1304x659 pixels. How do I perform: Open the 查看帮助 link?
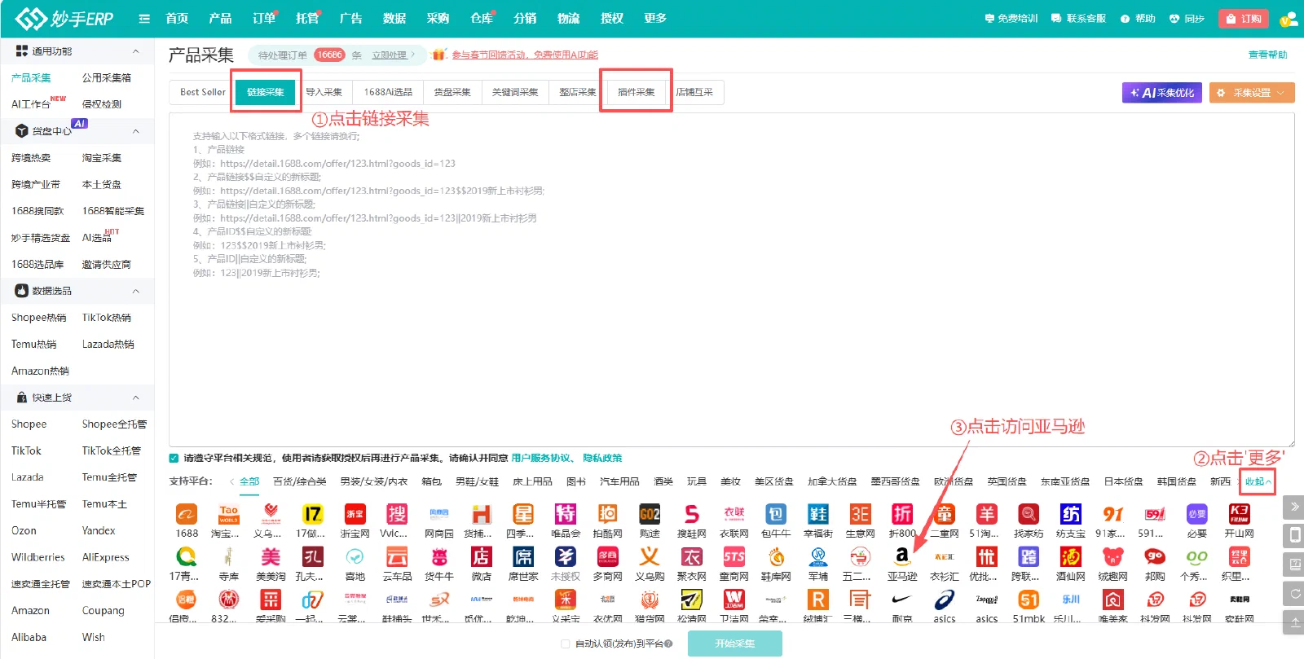(x=1268, y=55)
